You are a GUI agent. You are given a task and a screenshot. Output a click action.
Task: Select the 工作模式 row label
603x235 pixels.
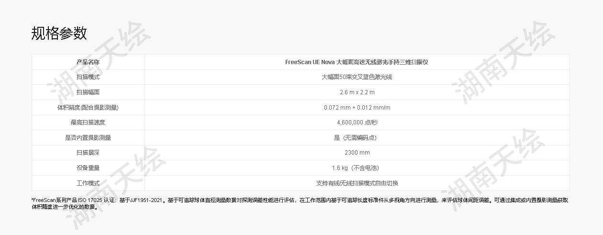pyautogui.click(x=88, y=183)
